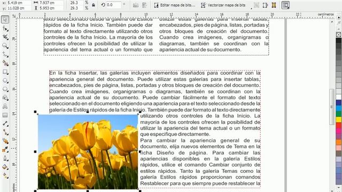The height and width of the screenshot is (192, 342).
Task: Click the 'centímetros' ruler unit label
Action: [325, 14]
